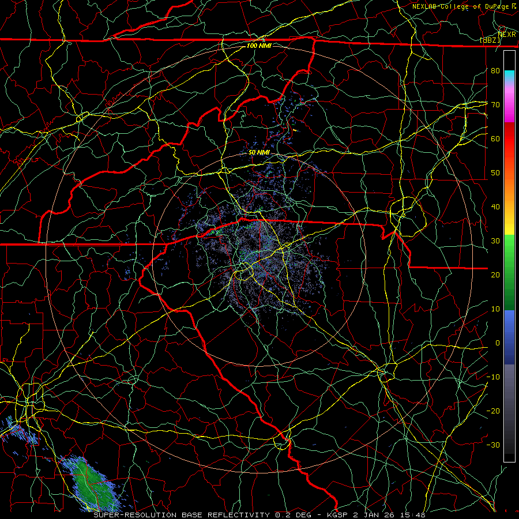Screen dimensions: 519x519
Task: Click the NEXLAB-College of DuPage credit text
Action: coord(461,6)
